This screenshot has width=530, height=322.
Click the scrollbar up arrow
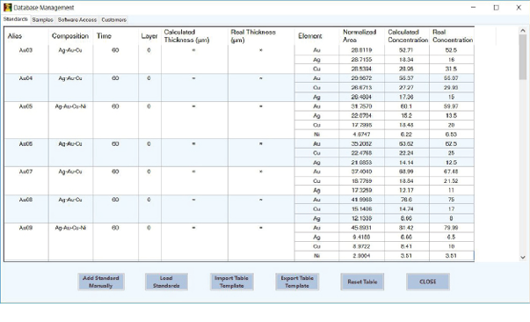coord(523,31)
